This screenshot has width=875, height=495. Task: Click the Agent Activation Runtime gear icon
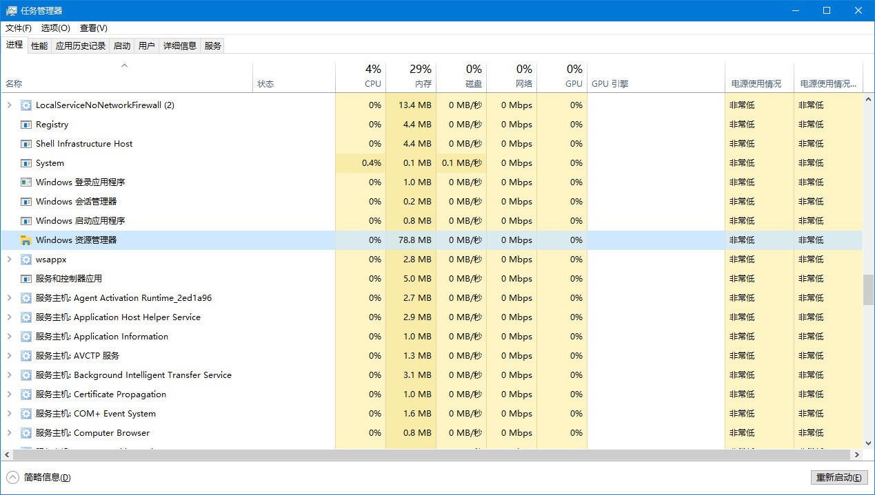26,298
